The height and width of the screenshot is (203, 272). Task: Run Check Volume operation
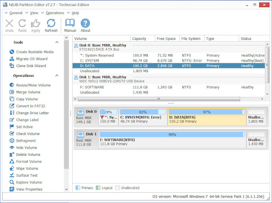coord(25,134)
